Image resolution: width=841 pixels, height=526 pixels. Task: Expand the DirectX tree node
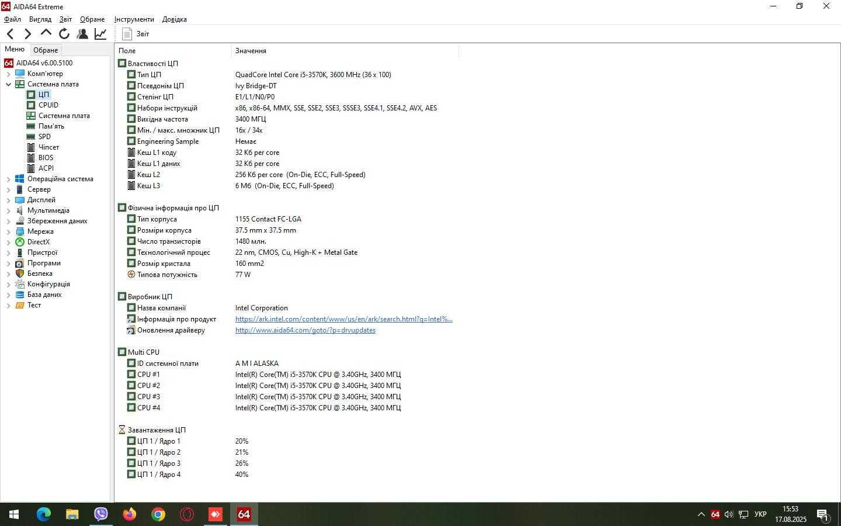tap(8, 242)
